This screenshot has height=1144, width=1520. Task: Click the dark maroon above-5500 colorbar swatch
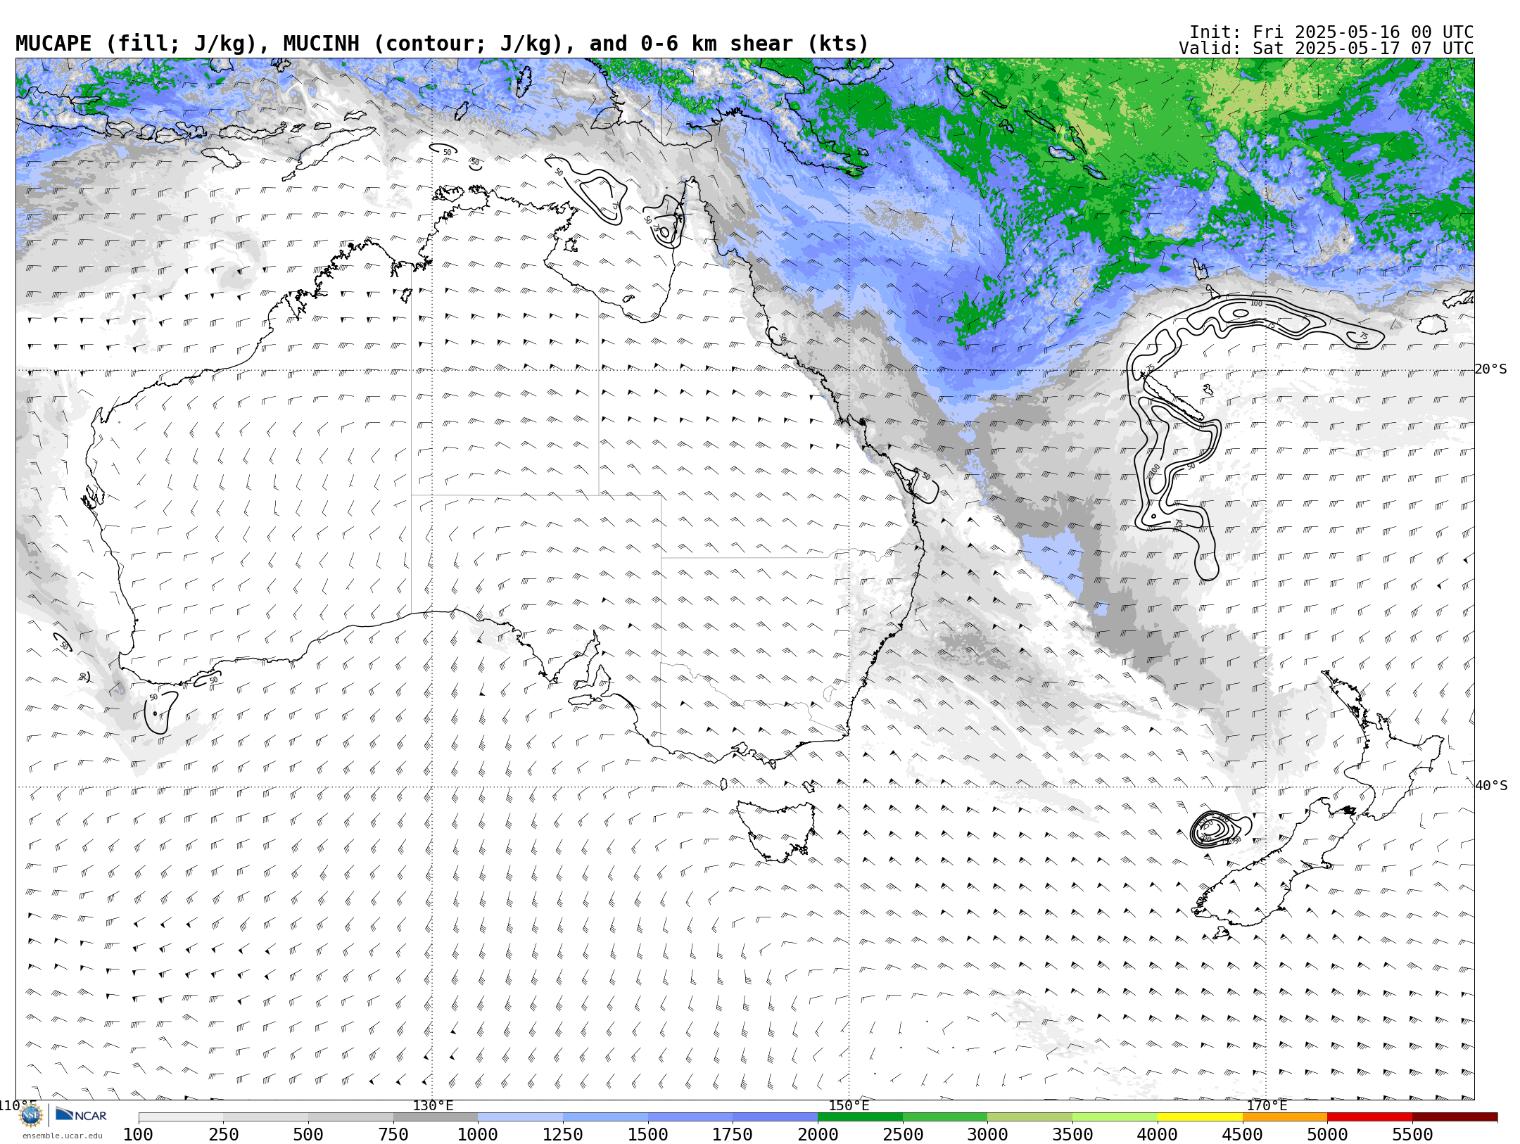pyautogui.click(x=1455, y=1117)
